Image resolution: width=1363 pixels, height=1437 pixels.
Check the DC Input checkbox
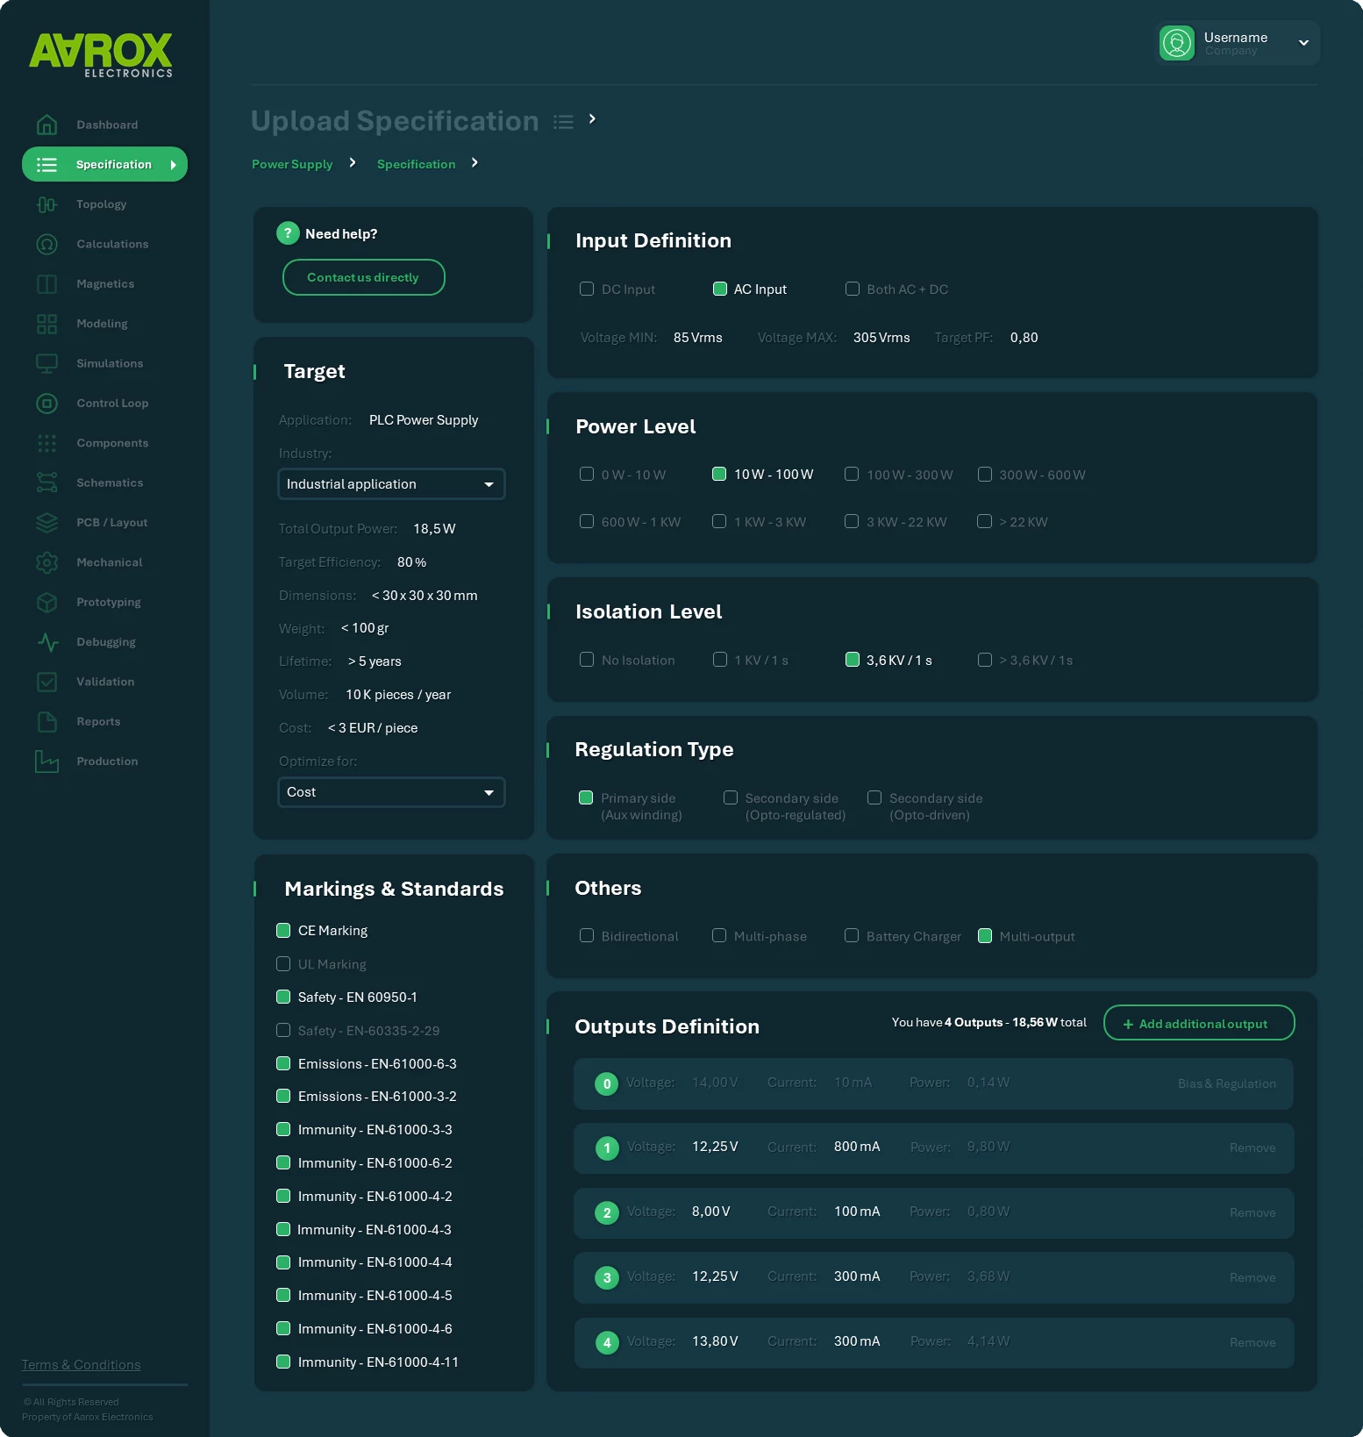587,289
